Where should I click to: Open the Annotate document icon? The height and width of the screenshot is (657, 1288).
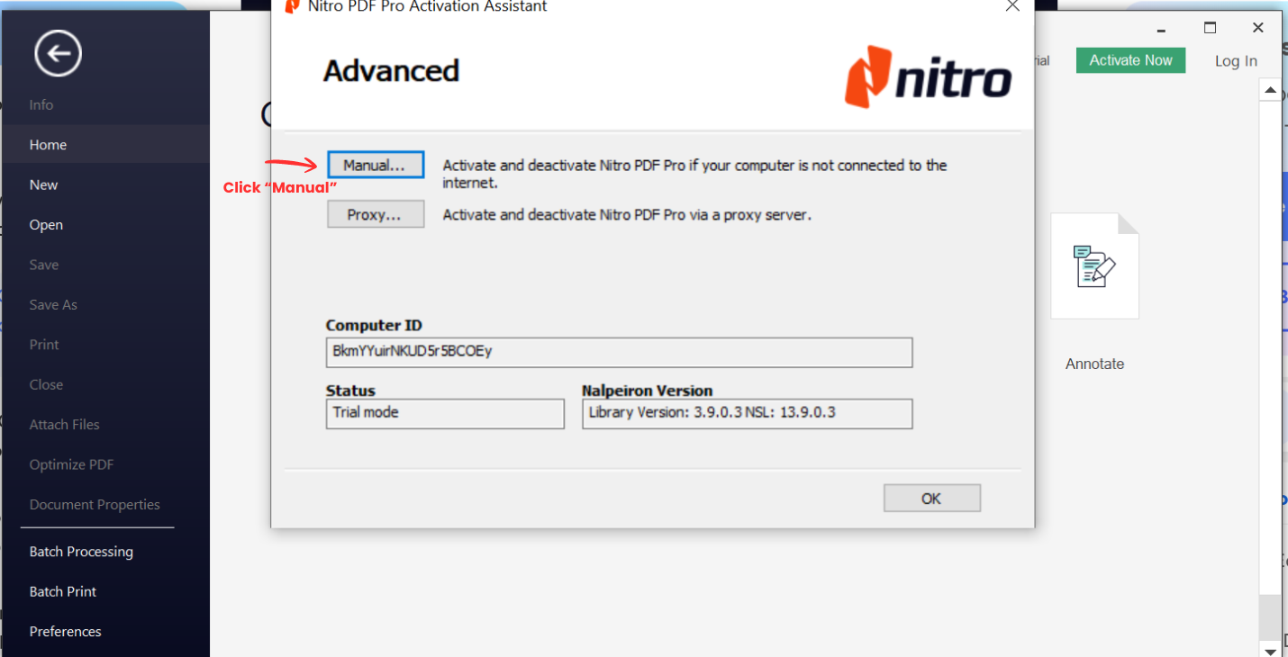[x=1094, y=266]
